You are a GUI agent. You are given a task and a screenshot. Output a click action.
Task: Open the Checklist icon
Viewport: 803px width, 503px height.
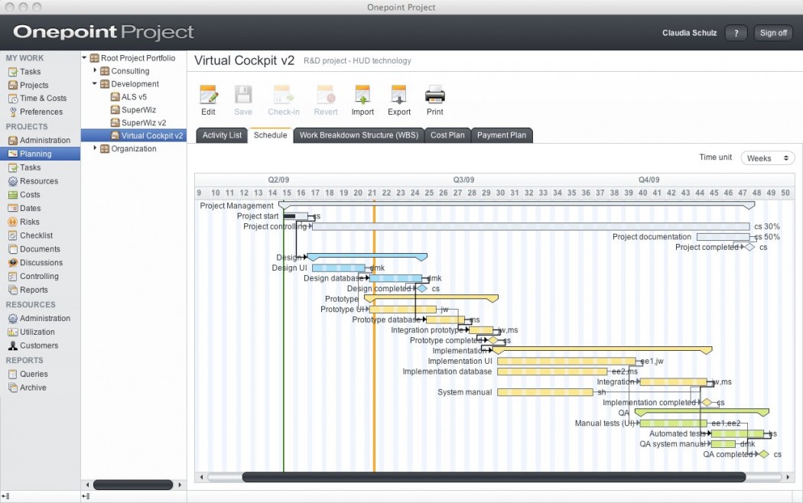[x=13, y=235]
